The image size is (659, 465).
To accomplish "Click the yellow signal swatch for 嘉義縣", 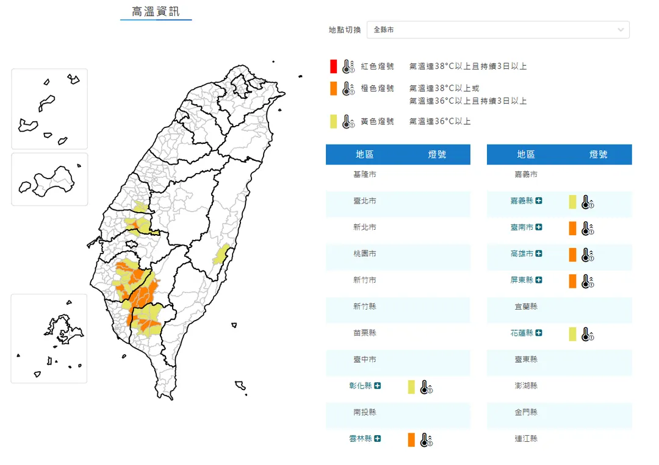I will pyautogui.click(x=572, y=202).
